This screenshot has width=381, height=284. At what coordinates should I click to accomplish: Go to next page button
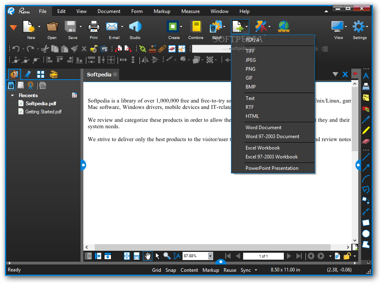[x=289, y=256]
